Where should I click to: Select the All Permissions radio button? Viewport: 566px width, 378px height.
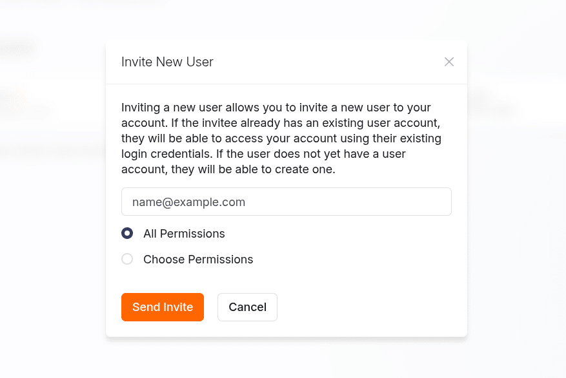(127, 233)
